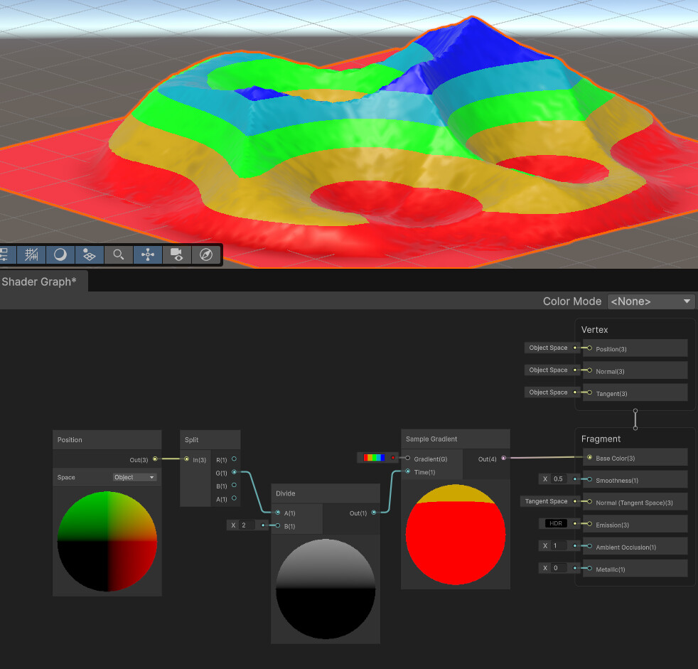Select the move gizmo icon in the toolbar
This screenshot has width=698, height=669.
coord(147,255)
